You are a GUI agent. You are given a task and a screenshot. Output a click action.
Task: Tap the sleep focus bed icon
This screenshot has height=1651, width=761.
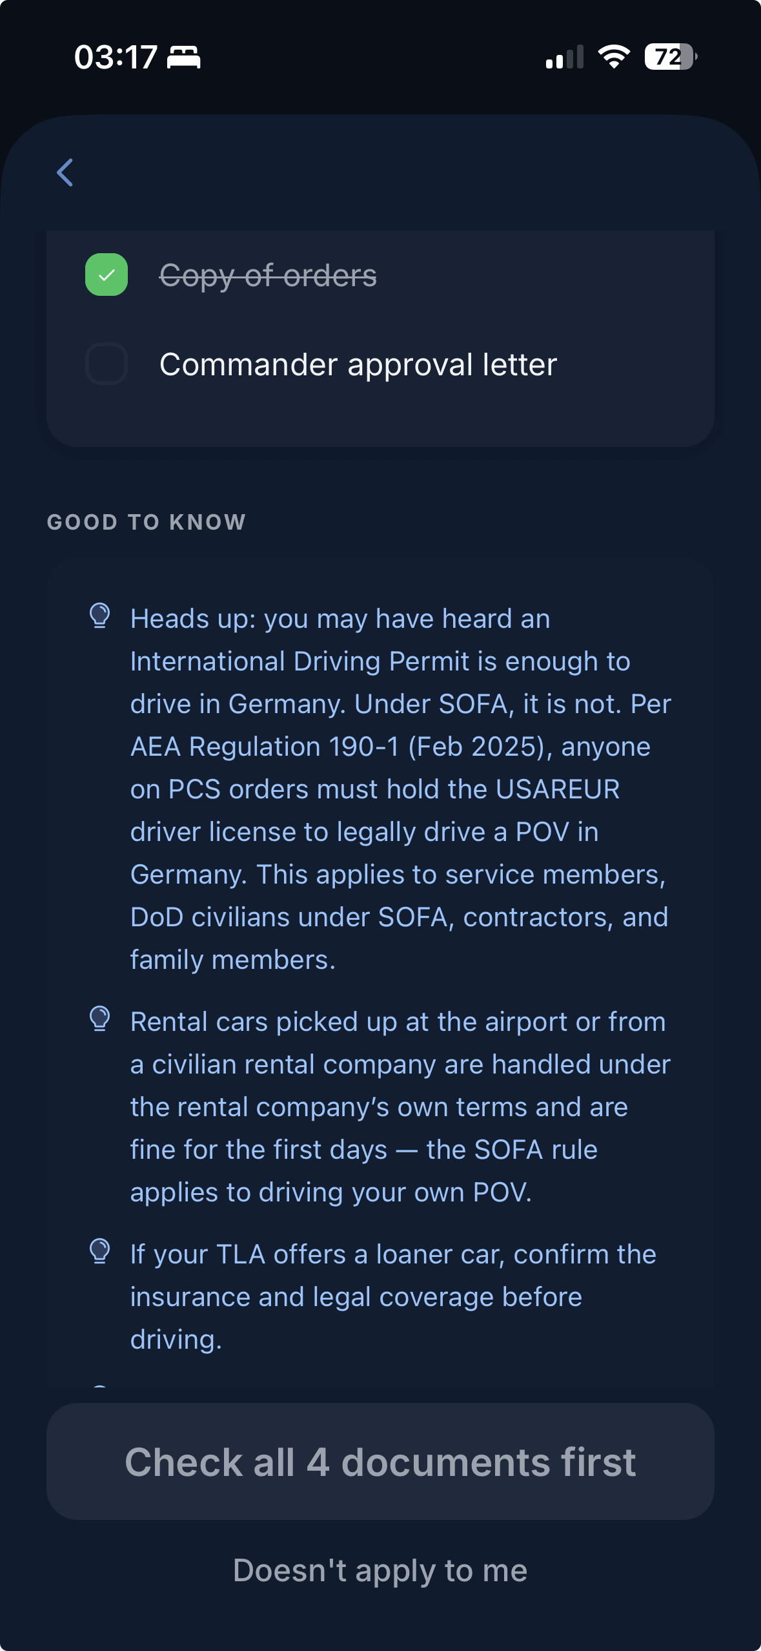pos(184,57)
